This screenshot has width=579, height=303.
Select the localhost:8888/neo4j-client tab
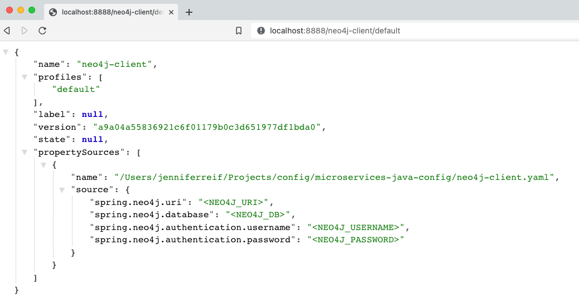click(111, 12)
